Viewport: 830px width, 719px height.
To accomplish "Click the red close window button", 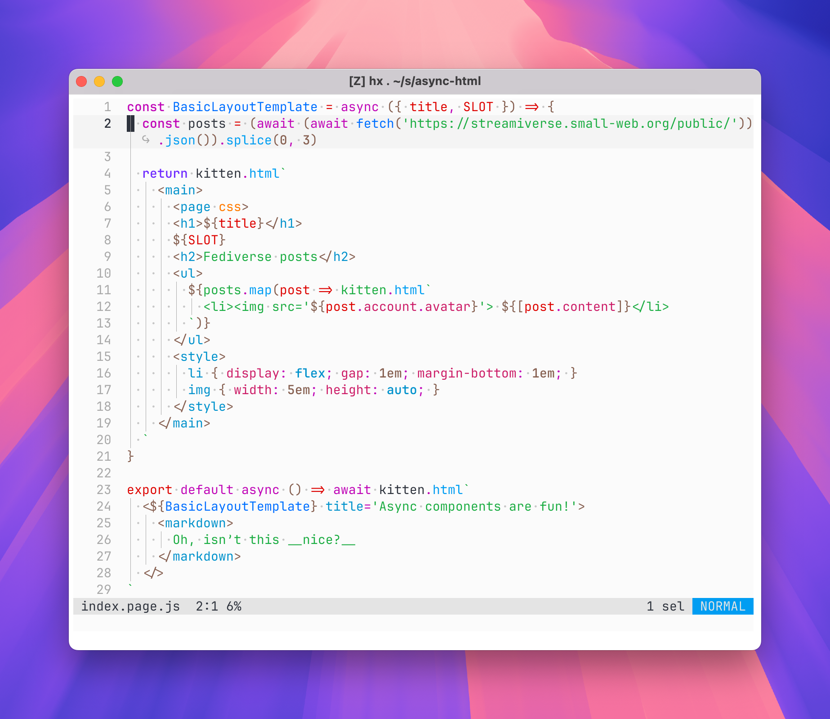I will pyautogui.click(x=81, y=81).
